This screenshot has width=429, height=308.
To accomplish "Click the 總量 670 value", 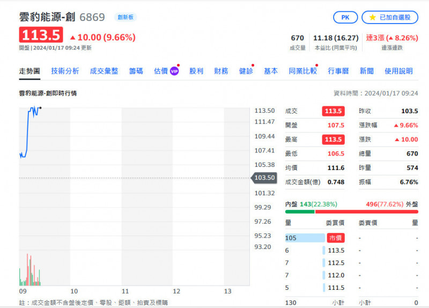I will [412, 154].
